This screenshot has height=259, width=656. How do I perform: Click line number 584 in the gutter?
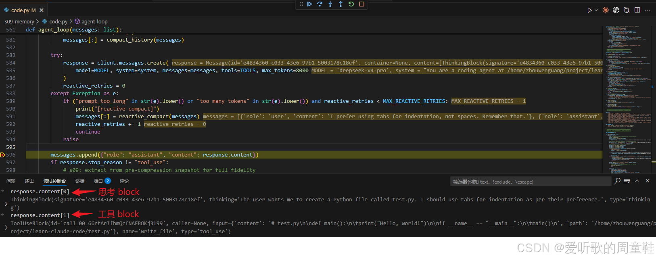pyautogui.click(x=10, y=63)
